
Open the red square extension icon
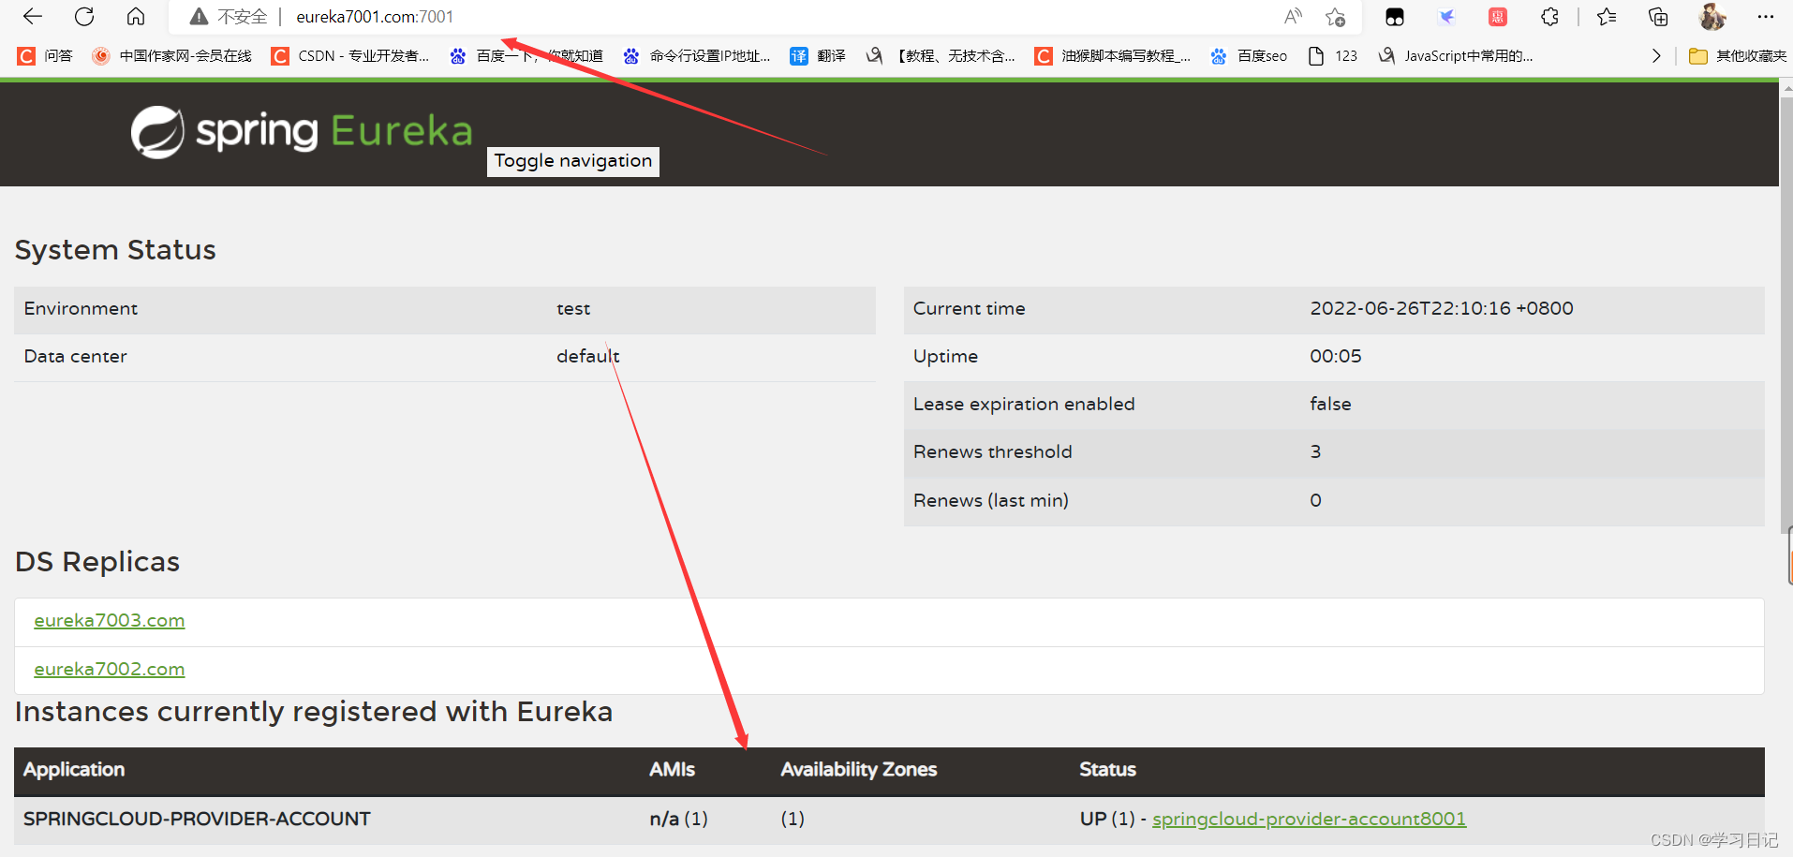click(1498, 16)
